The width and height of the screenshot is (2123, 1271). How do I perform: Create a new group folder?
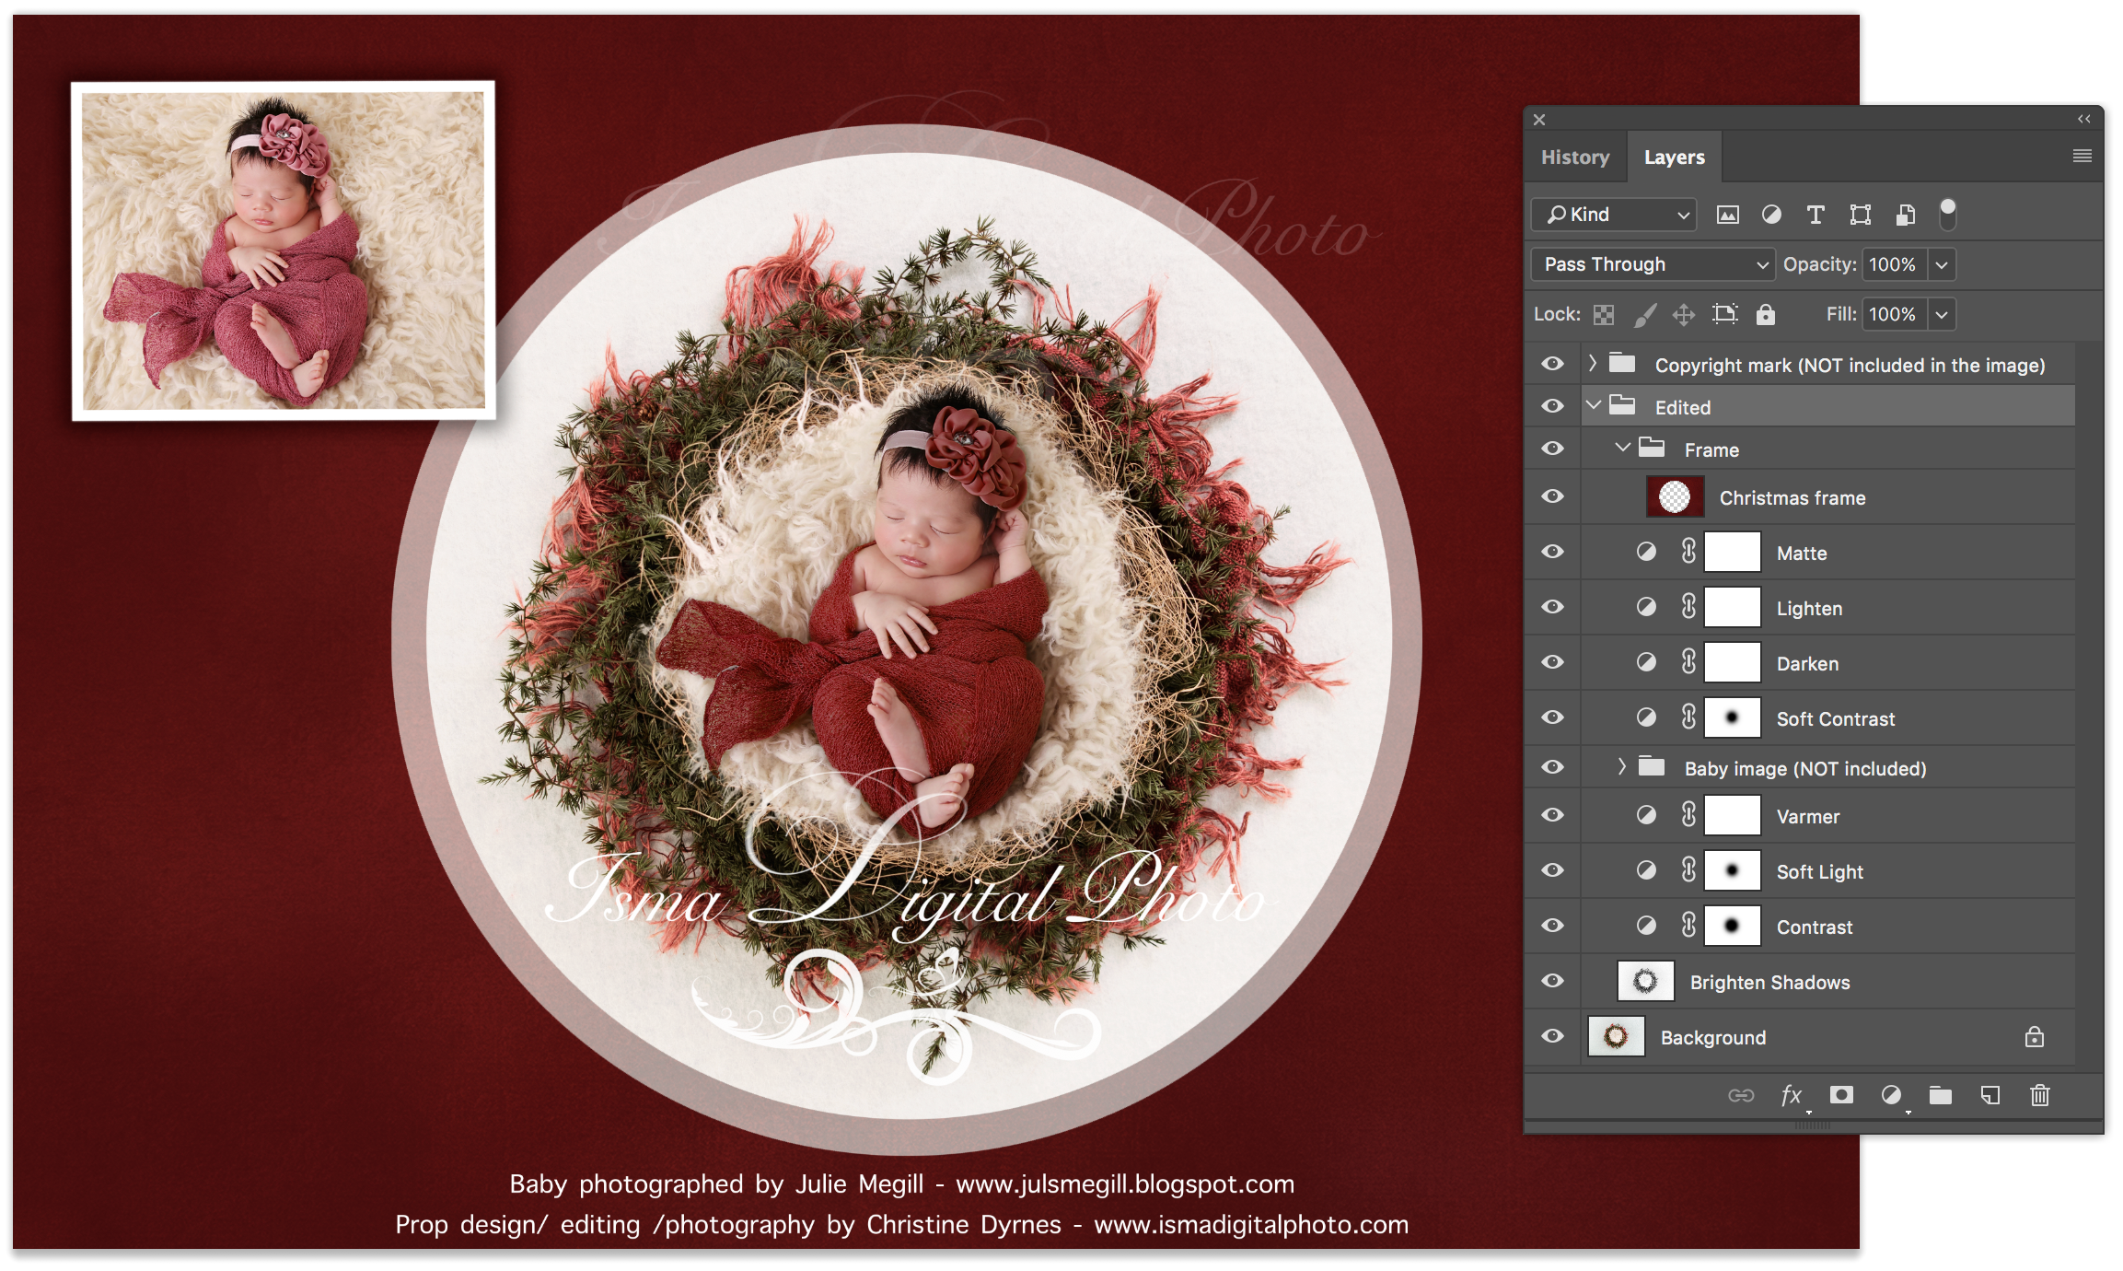tap(1941, 1095)
